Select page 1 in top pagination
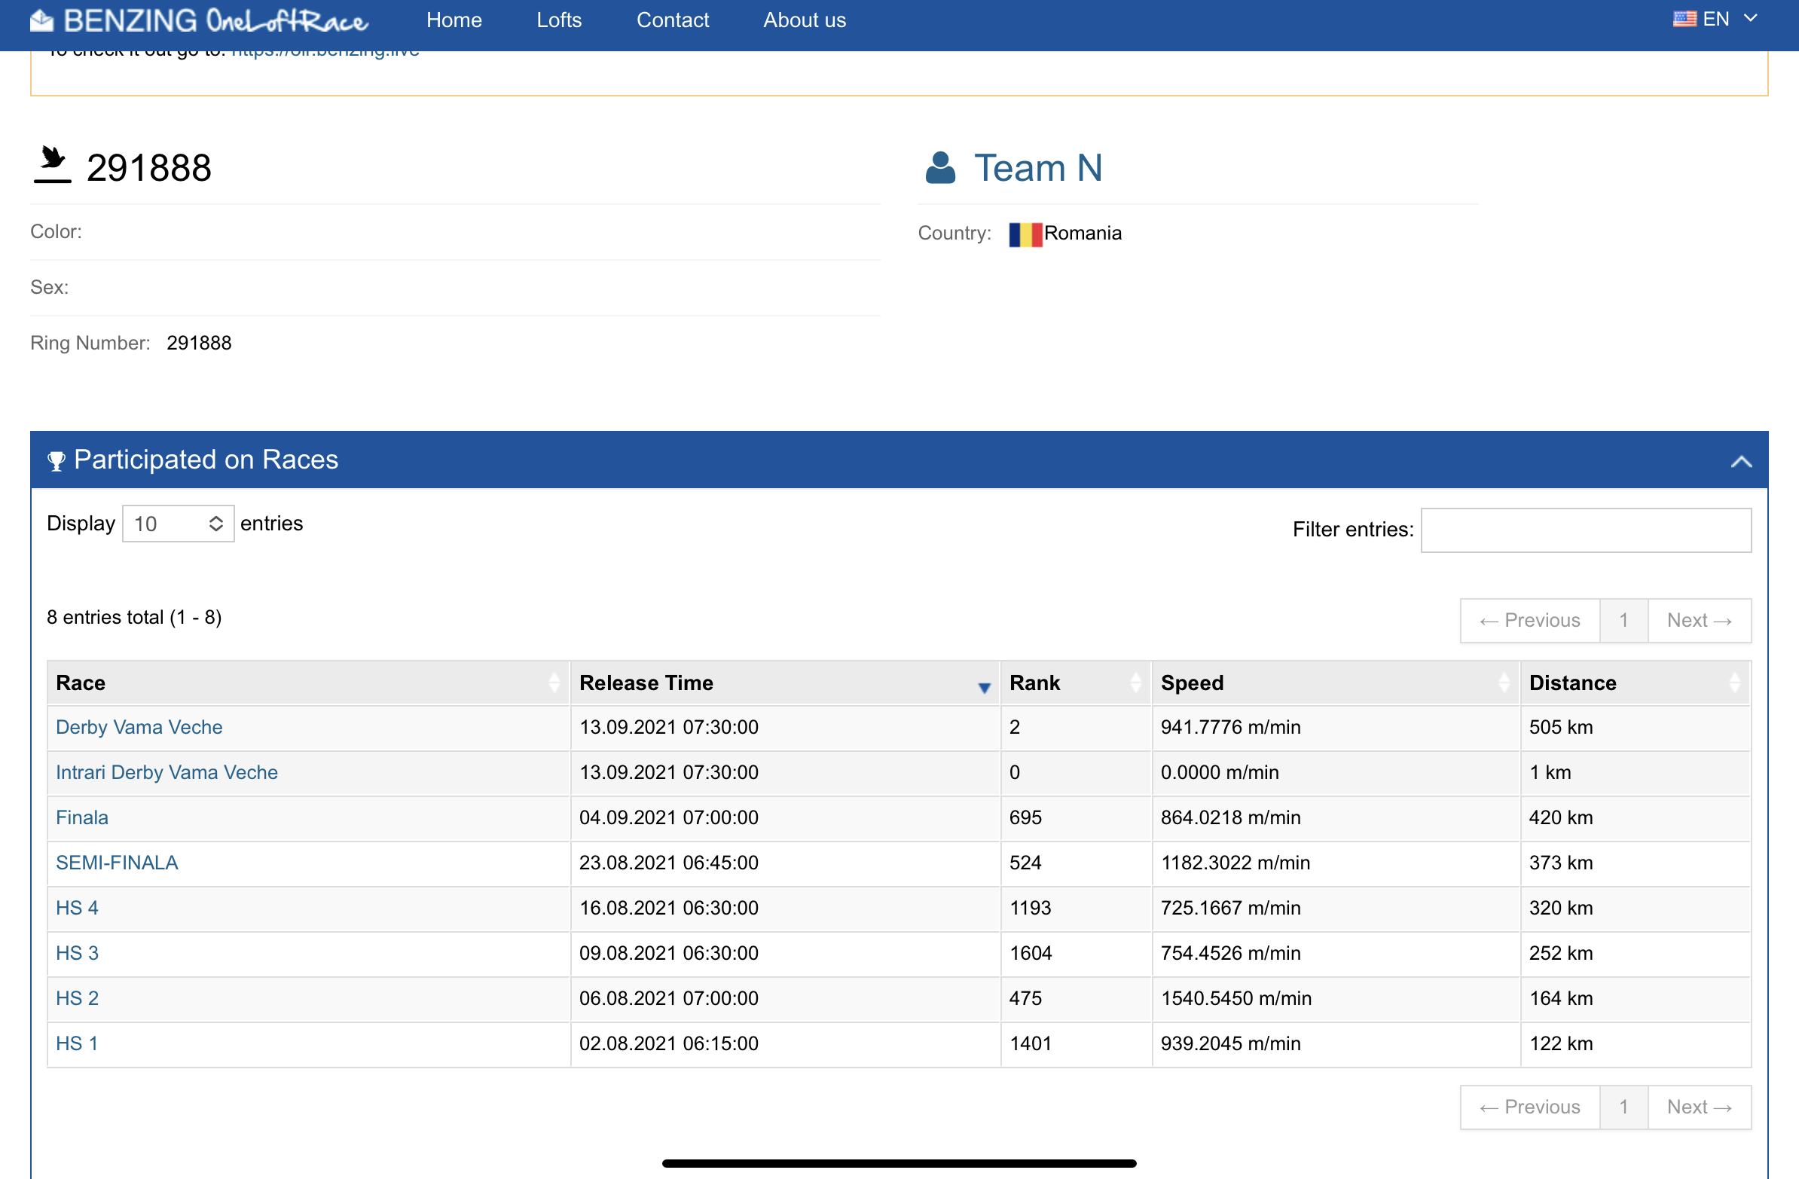The width and height of the screenshot is (1799, 1179). [1623, 622]
